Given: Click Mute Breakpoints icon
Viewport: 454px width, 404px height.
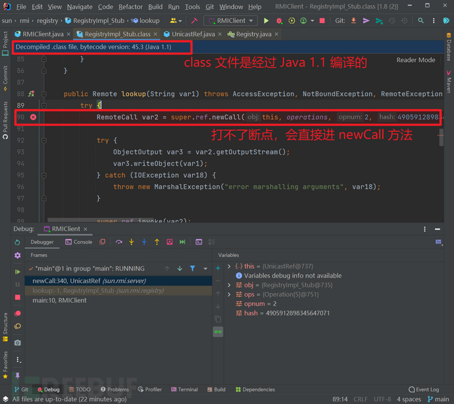Looking at the screenshot, I should [18, 326].
